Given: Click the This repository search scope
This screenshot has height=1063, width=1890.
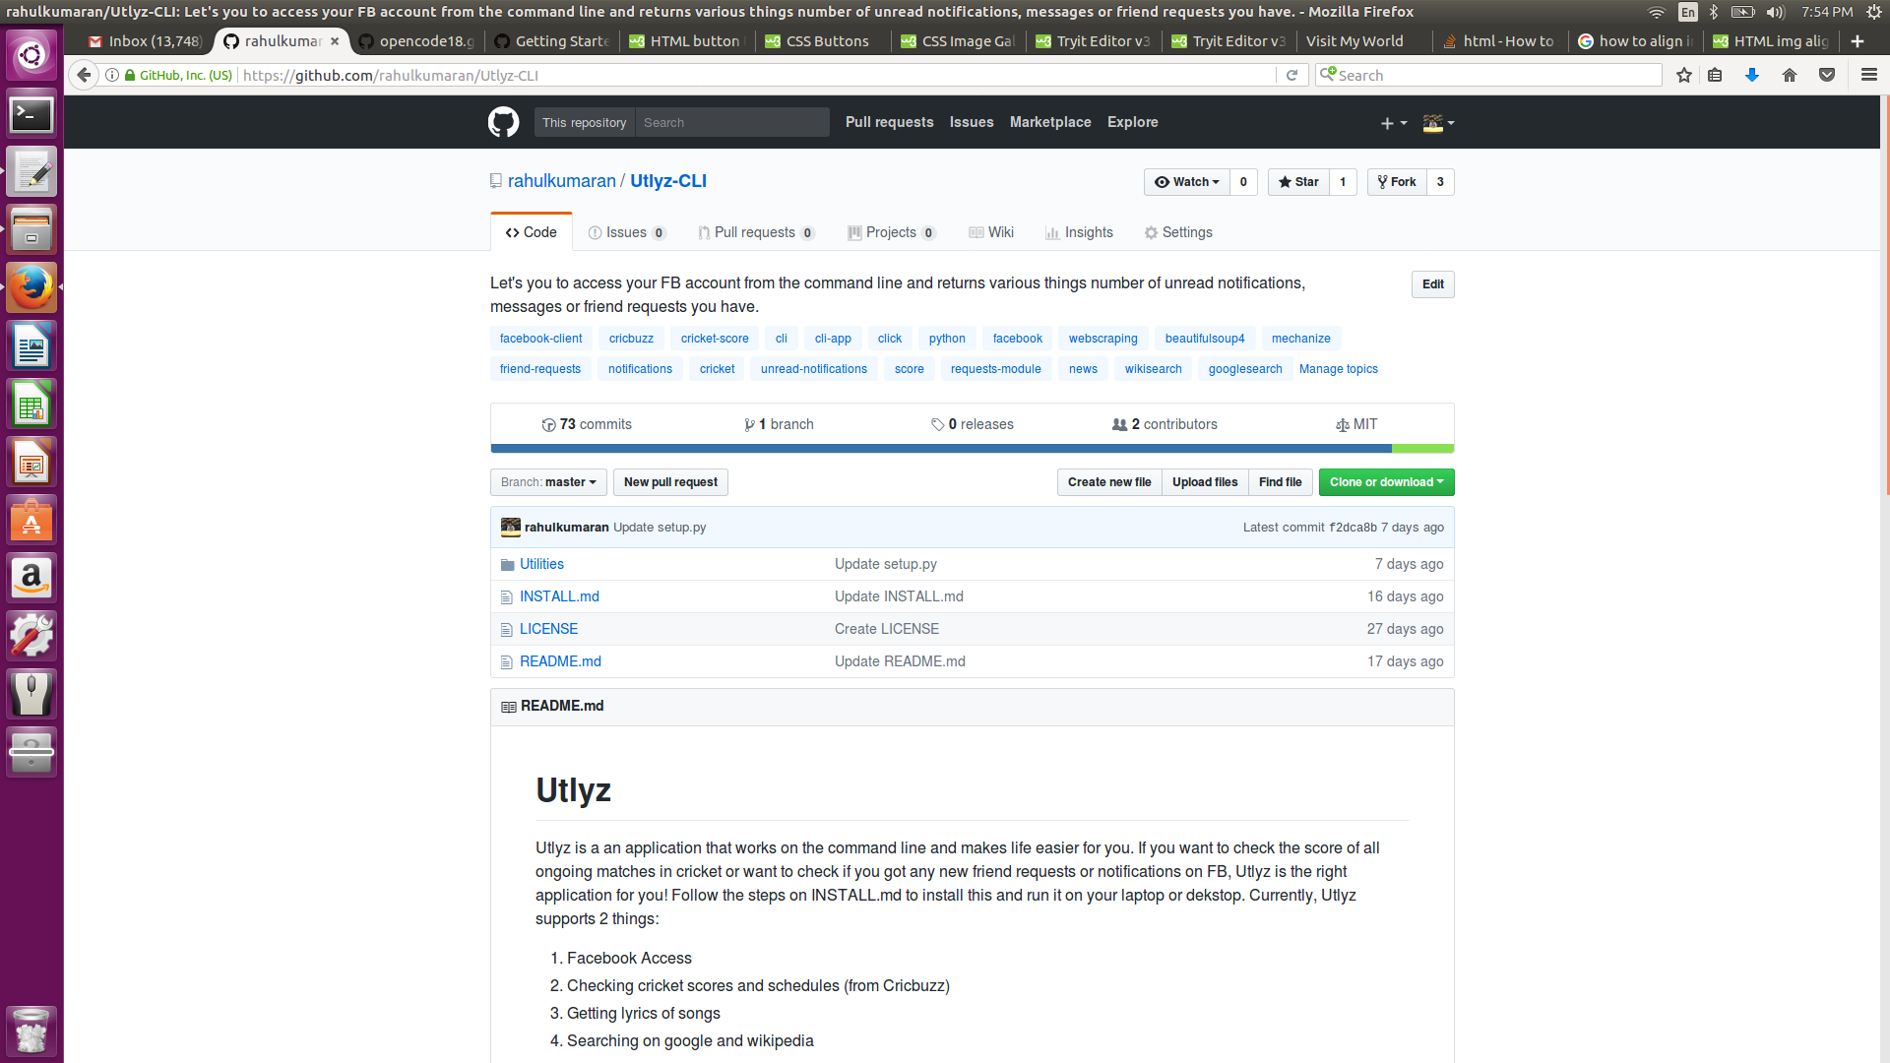Looking at the screenshot, I should pyautogui.click(x=585, y=122).
